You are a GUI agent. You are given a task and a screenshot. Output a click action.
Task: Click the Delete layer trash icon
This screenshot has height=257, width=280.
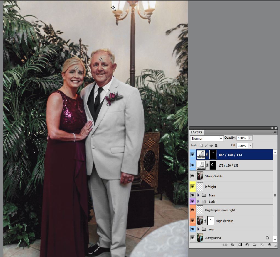[270, 245]
